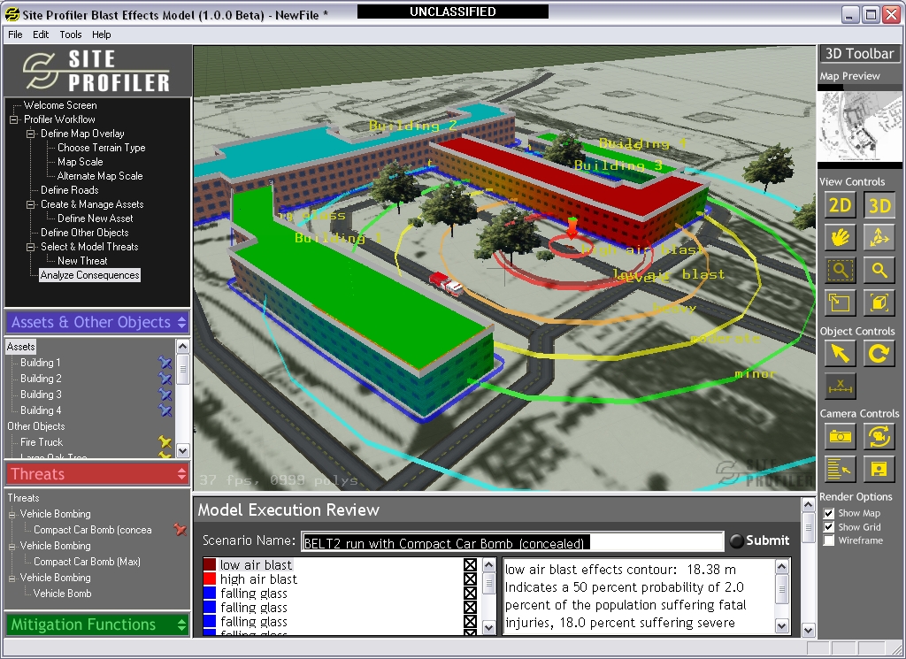
Task: Select the arrow object selection tool
Action: 840,353
